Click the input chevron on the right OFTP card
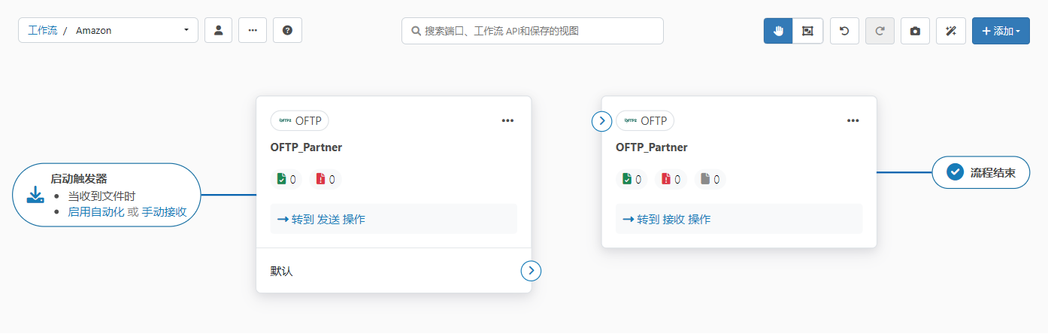1048x334 pixels. [x=601, y=121]
